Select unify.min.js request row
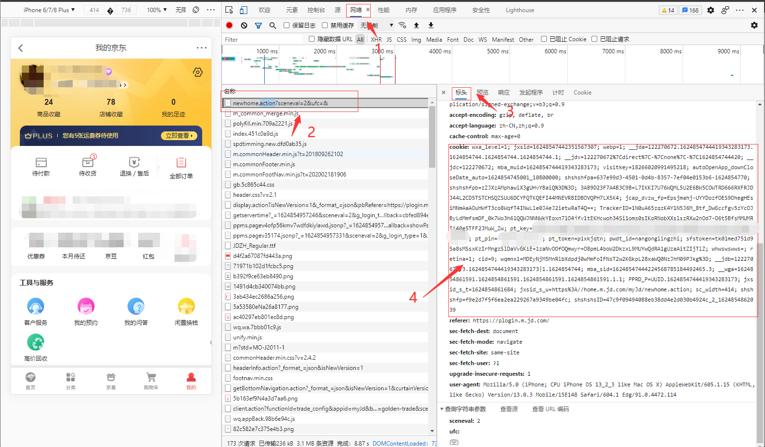Image resolution: width=765 pixels, height=447 pixels. pyautogui.click(x=325, y=337)
